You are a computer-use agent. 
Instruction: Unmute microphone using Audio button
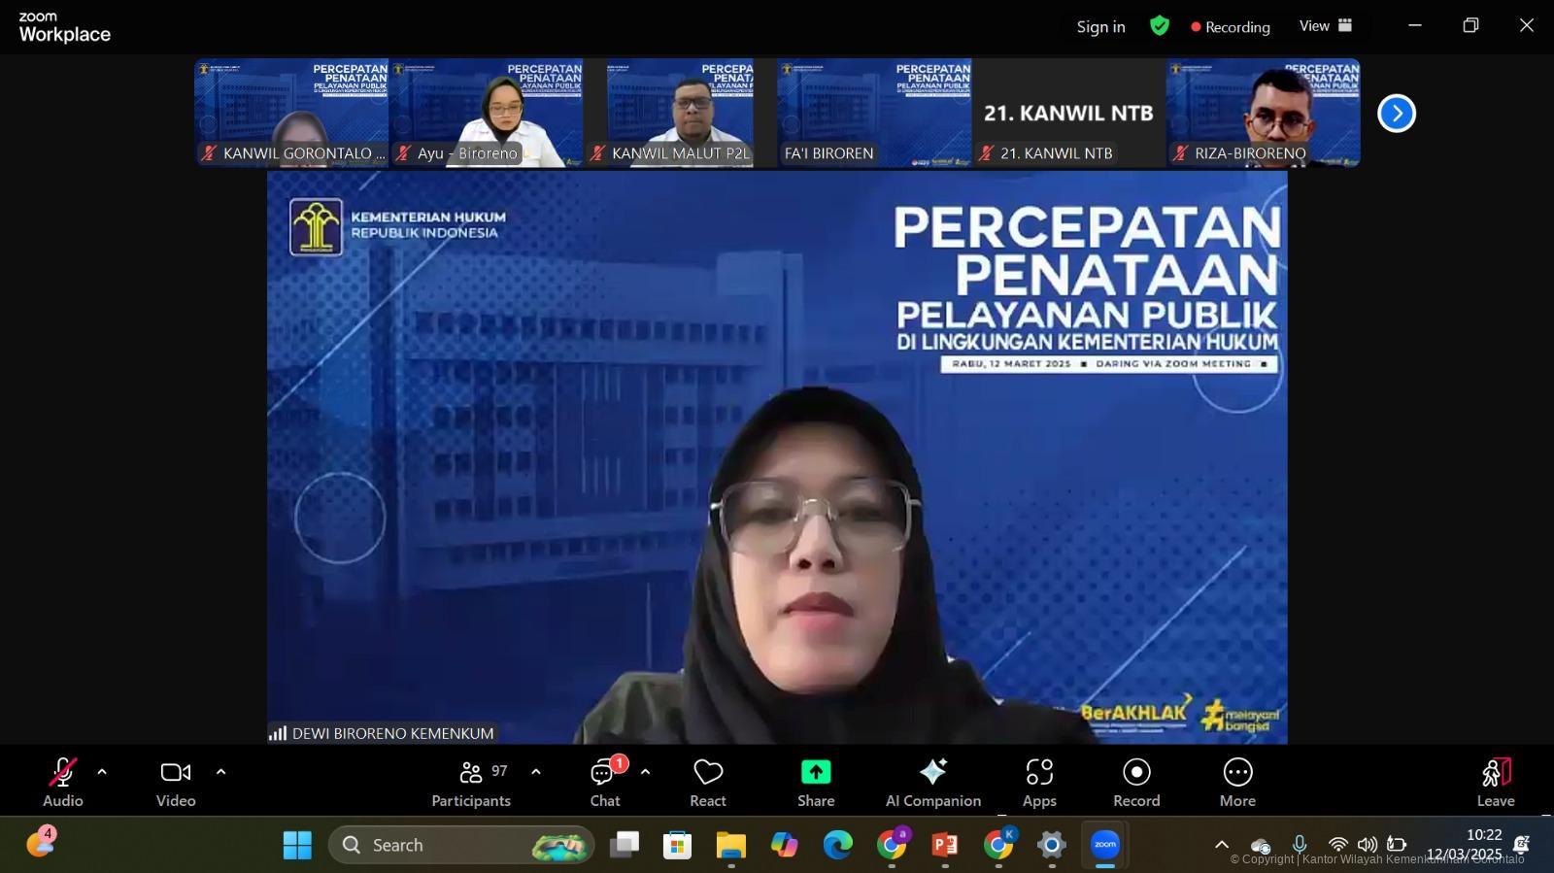(62, 782)
